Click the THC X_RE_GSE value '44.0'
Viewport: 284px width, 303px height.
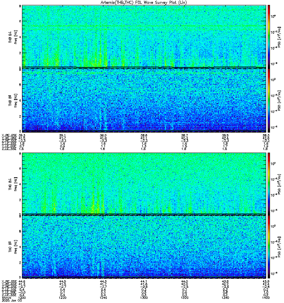[x=184, y=281]
